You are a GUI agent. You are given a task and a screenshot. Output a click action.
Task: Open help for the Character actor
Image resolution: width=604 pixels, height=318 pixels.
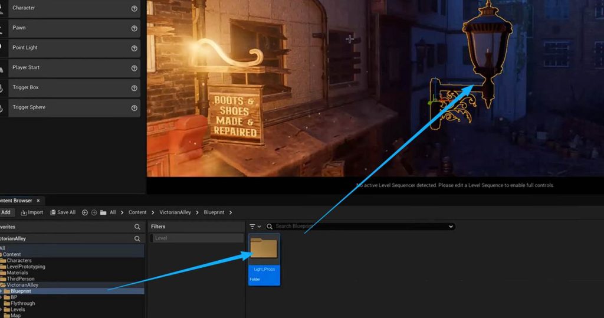(134, 8)
